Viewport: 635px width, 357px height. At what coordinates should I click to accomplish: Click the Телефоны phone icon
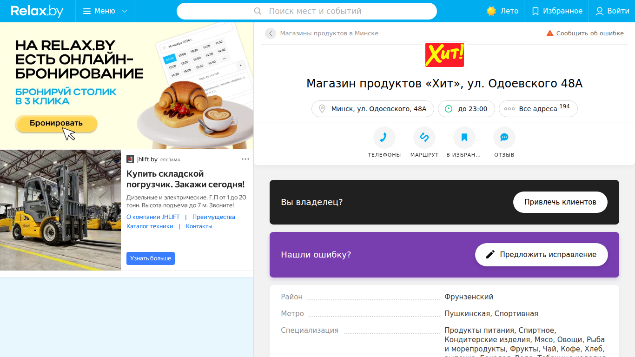point(384,138)
